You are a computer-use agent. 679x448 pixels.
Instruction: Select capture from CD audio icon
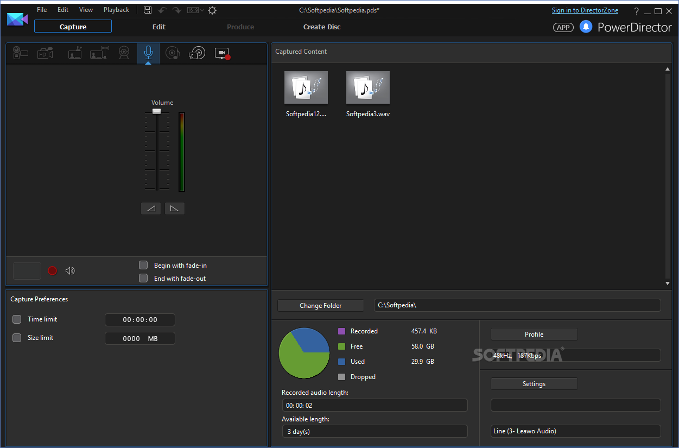(173, 53)
